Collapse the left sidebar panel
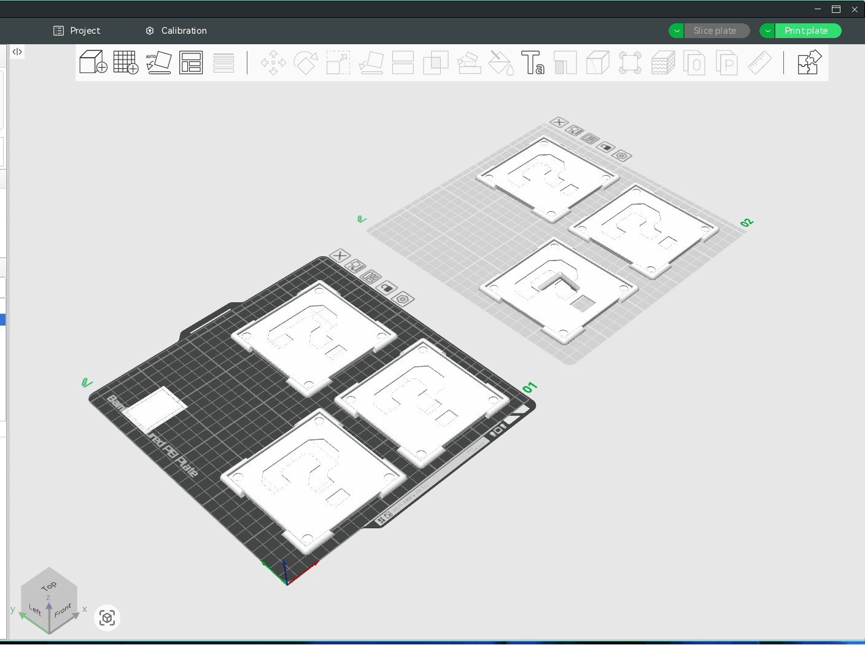 coord(17,52)
